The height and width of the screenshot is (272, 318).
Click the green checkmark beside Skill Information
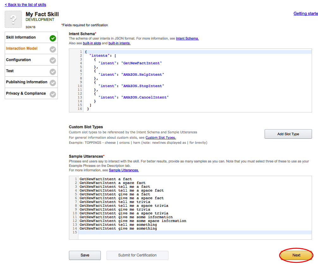53,38
